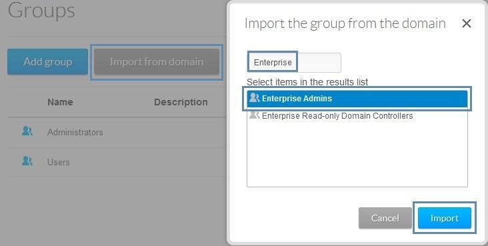Cancel the import group dialog
Viewport: 488px width, 246px height.
[385, 218]
